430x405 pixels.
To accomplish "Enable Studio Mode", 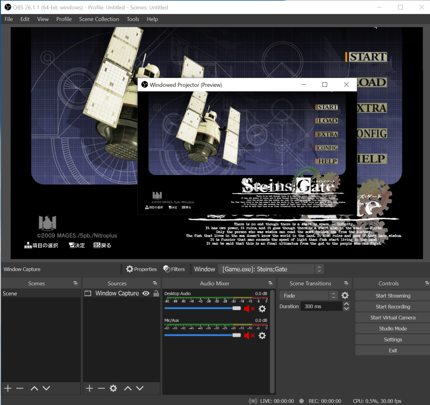I will click(393, 328).
